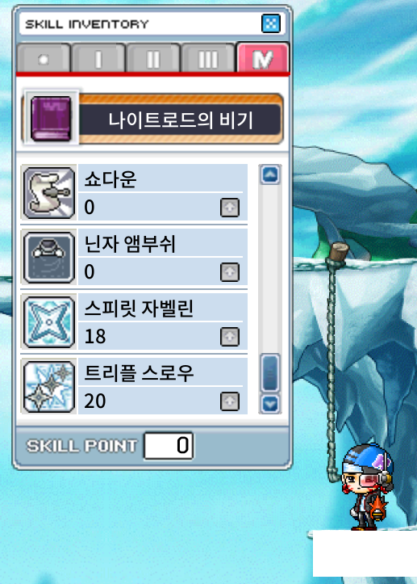Click the scroll down arrow of skill list

tap(270, 404)
